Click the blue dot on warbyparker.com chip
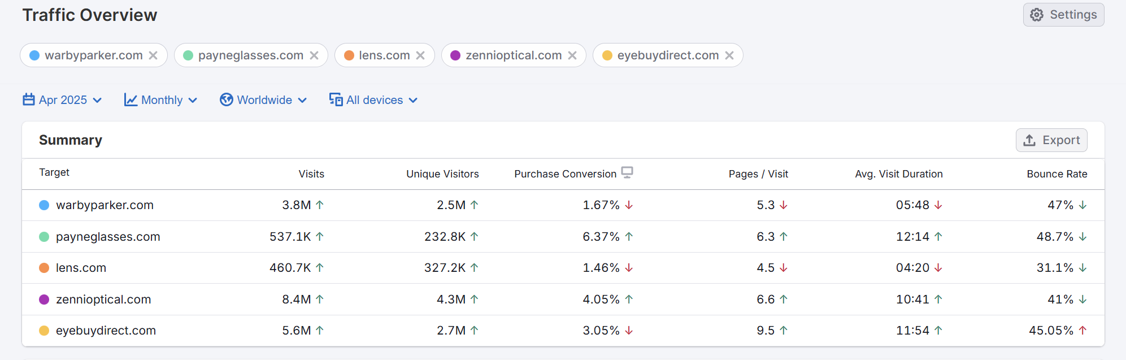 (34, 55)
